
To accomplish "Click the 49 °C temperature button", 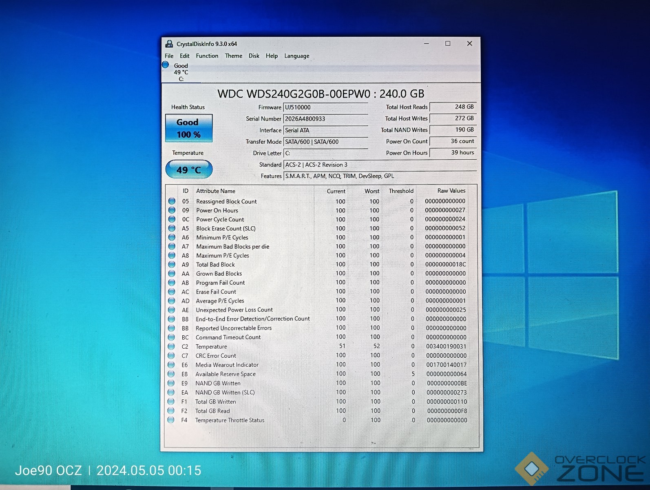I will 189,169.
